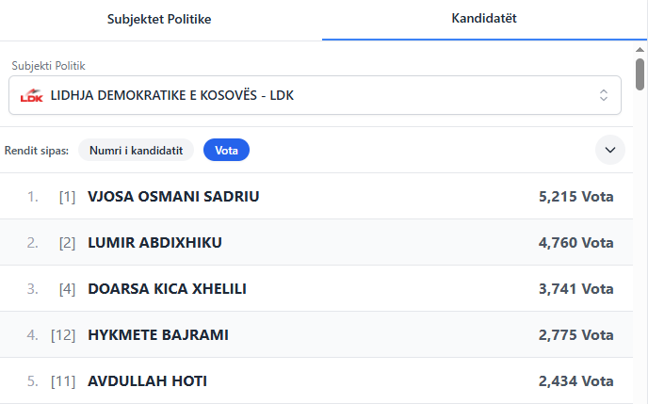This screenshot has height=404, width=648.
Task: Select candidate LUMIR ABDIXHIKU
Action: coord(316,242)
